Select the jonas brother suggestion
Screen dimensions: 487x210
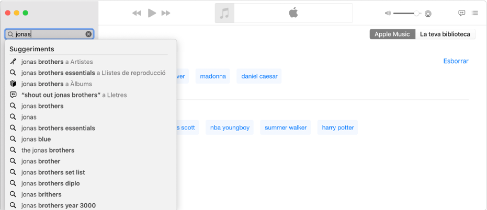pyautogui.click(x=41, y=161)
